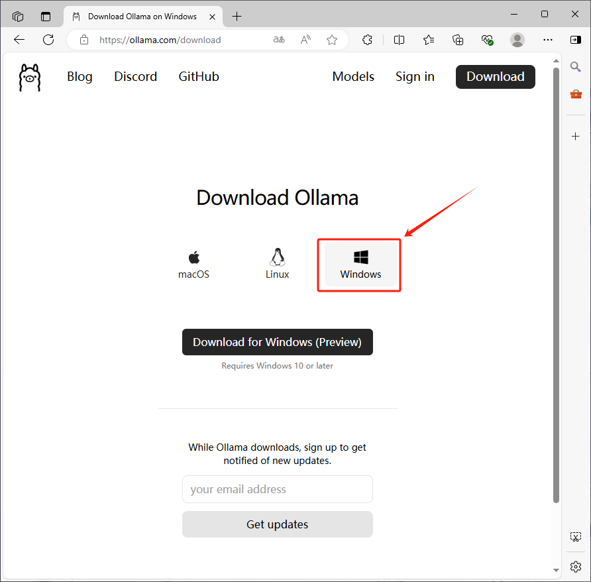Reload the page with refresh icon
Image resolution: width=591 pixels, height=582 pixels.
48,40
